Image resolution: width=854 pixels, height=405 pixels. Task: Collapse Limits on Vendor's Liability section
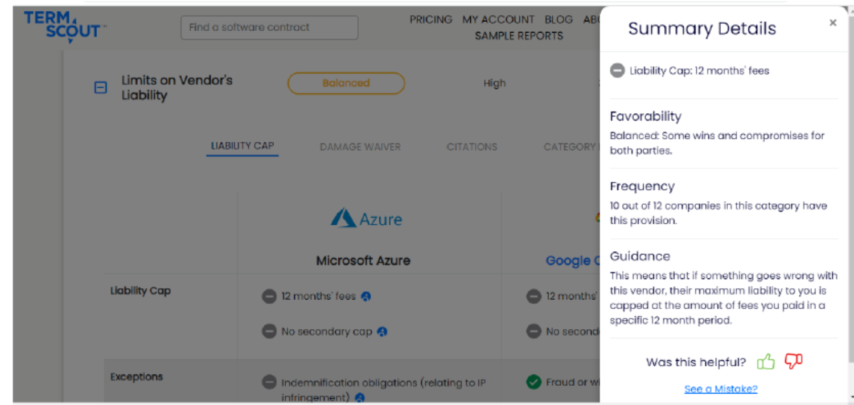pos(100,88)
